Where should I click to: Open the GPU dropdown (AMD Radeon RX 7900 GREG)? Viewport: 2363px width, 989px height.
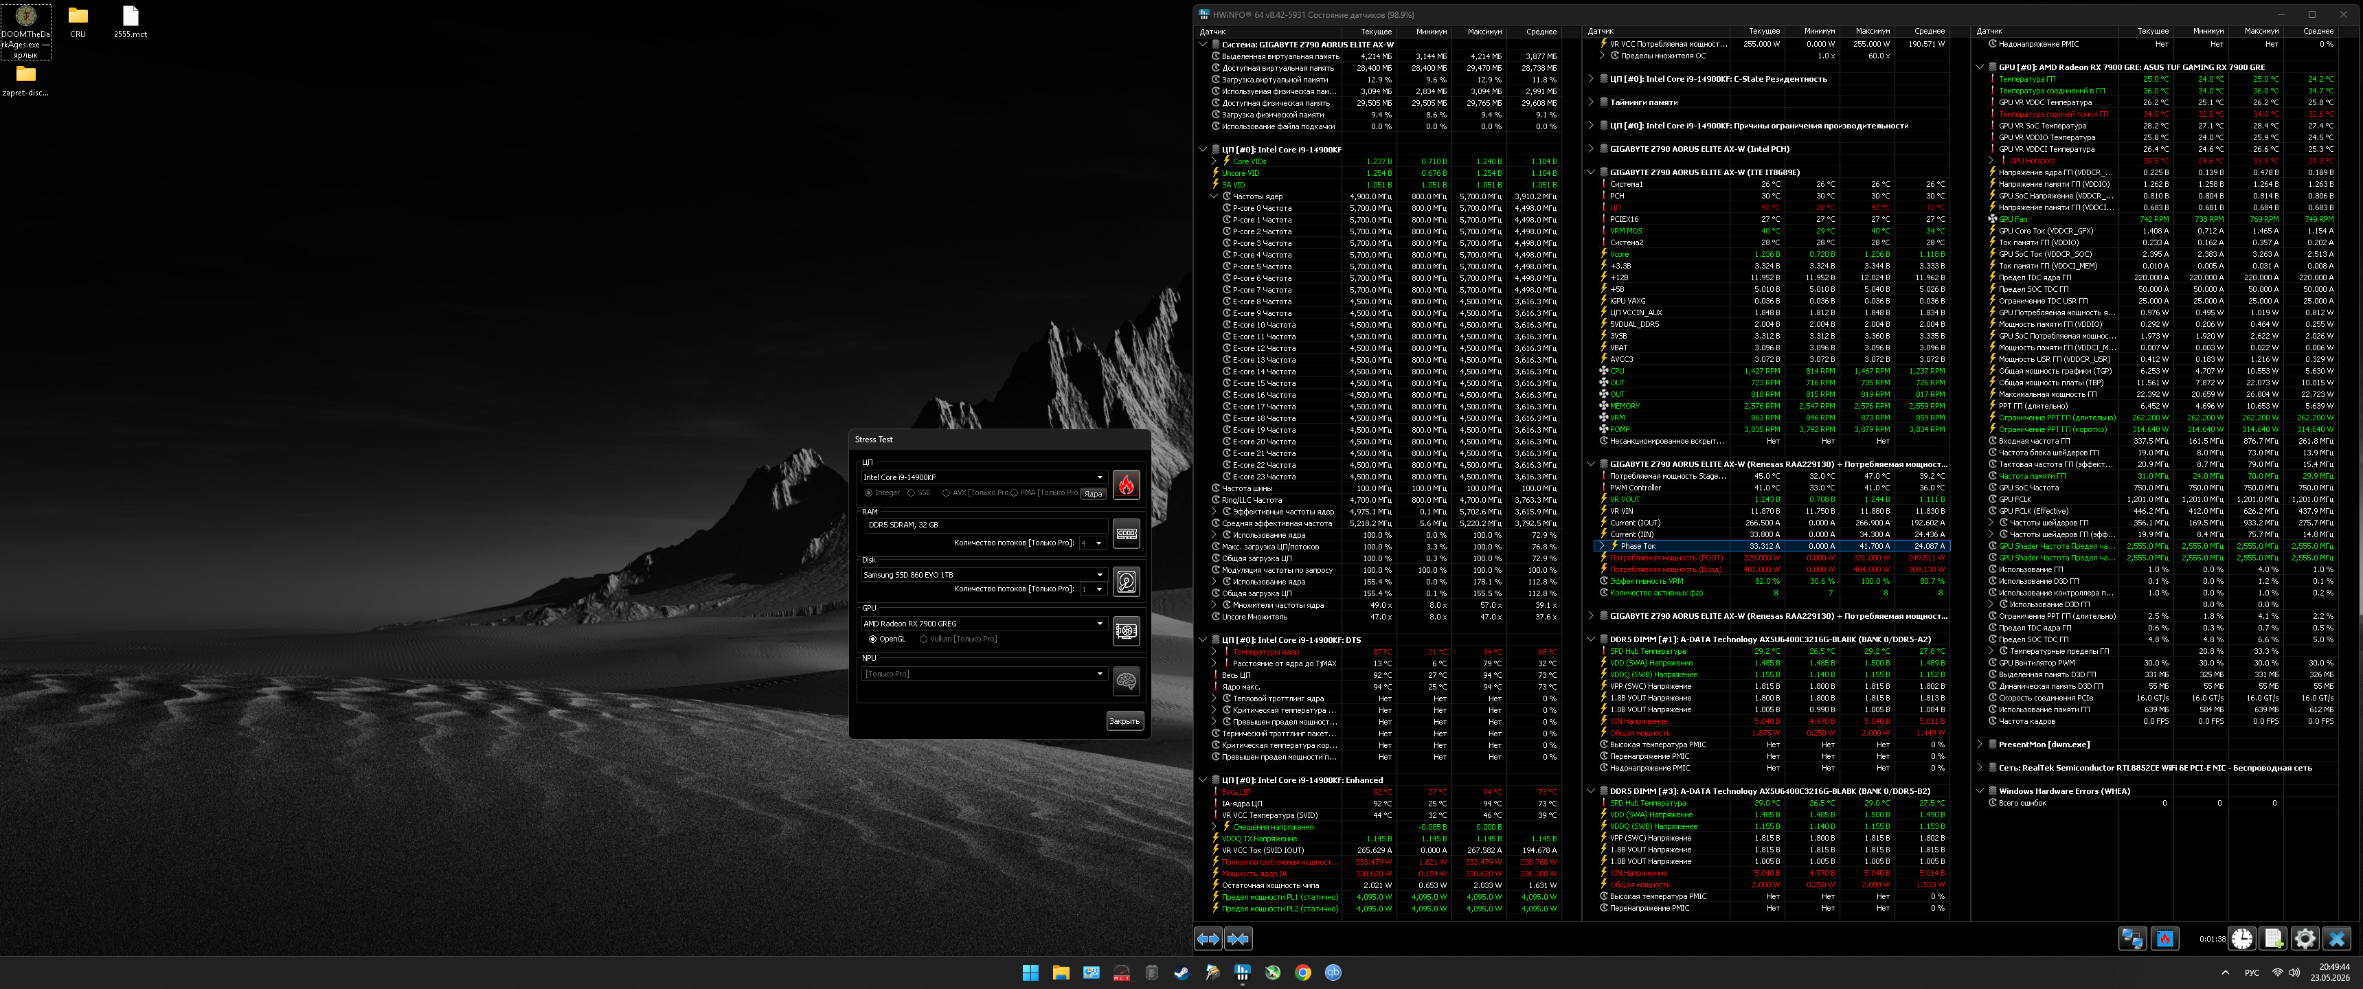pos(984,624)
